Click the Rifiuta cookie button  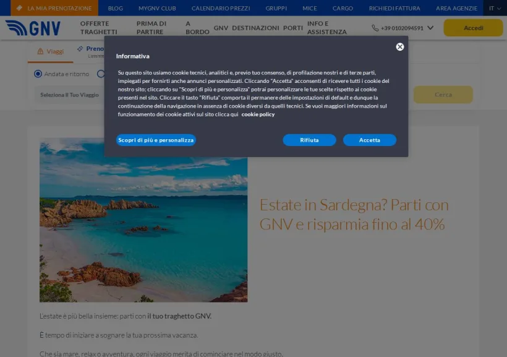pos(309,140)
